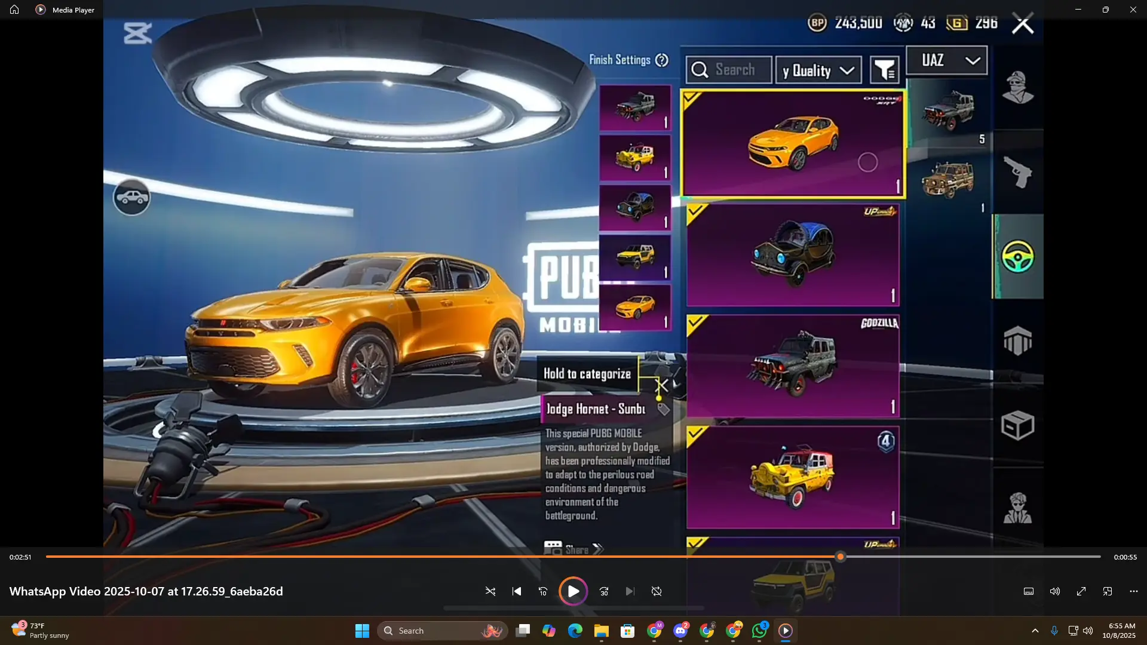Open the subtitles/captions menu icon
This screenshot has width=1147, height=645.
pos(1029,591)
